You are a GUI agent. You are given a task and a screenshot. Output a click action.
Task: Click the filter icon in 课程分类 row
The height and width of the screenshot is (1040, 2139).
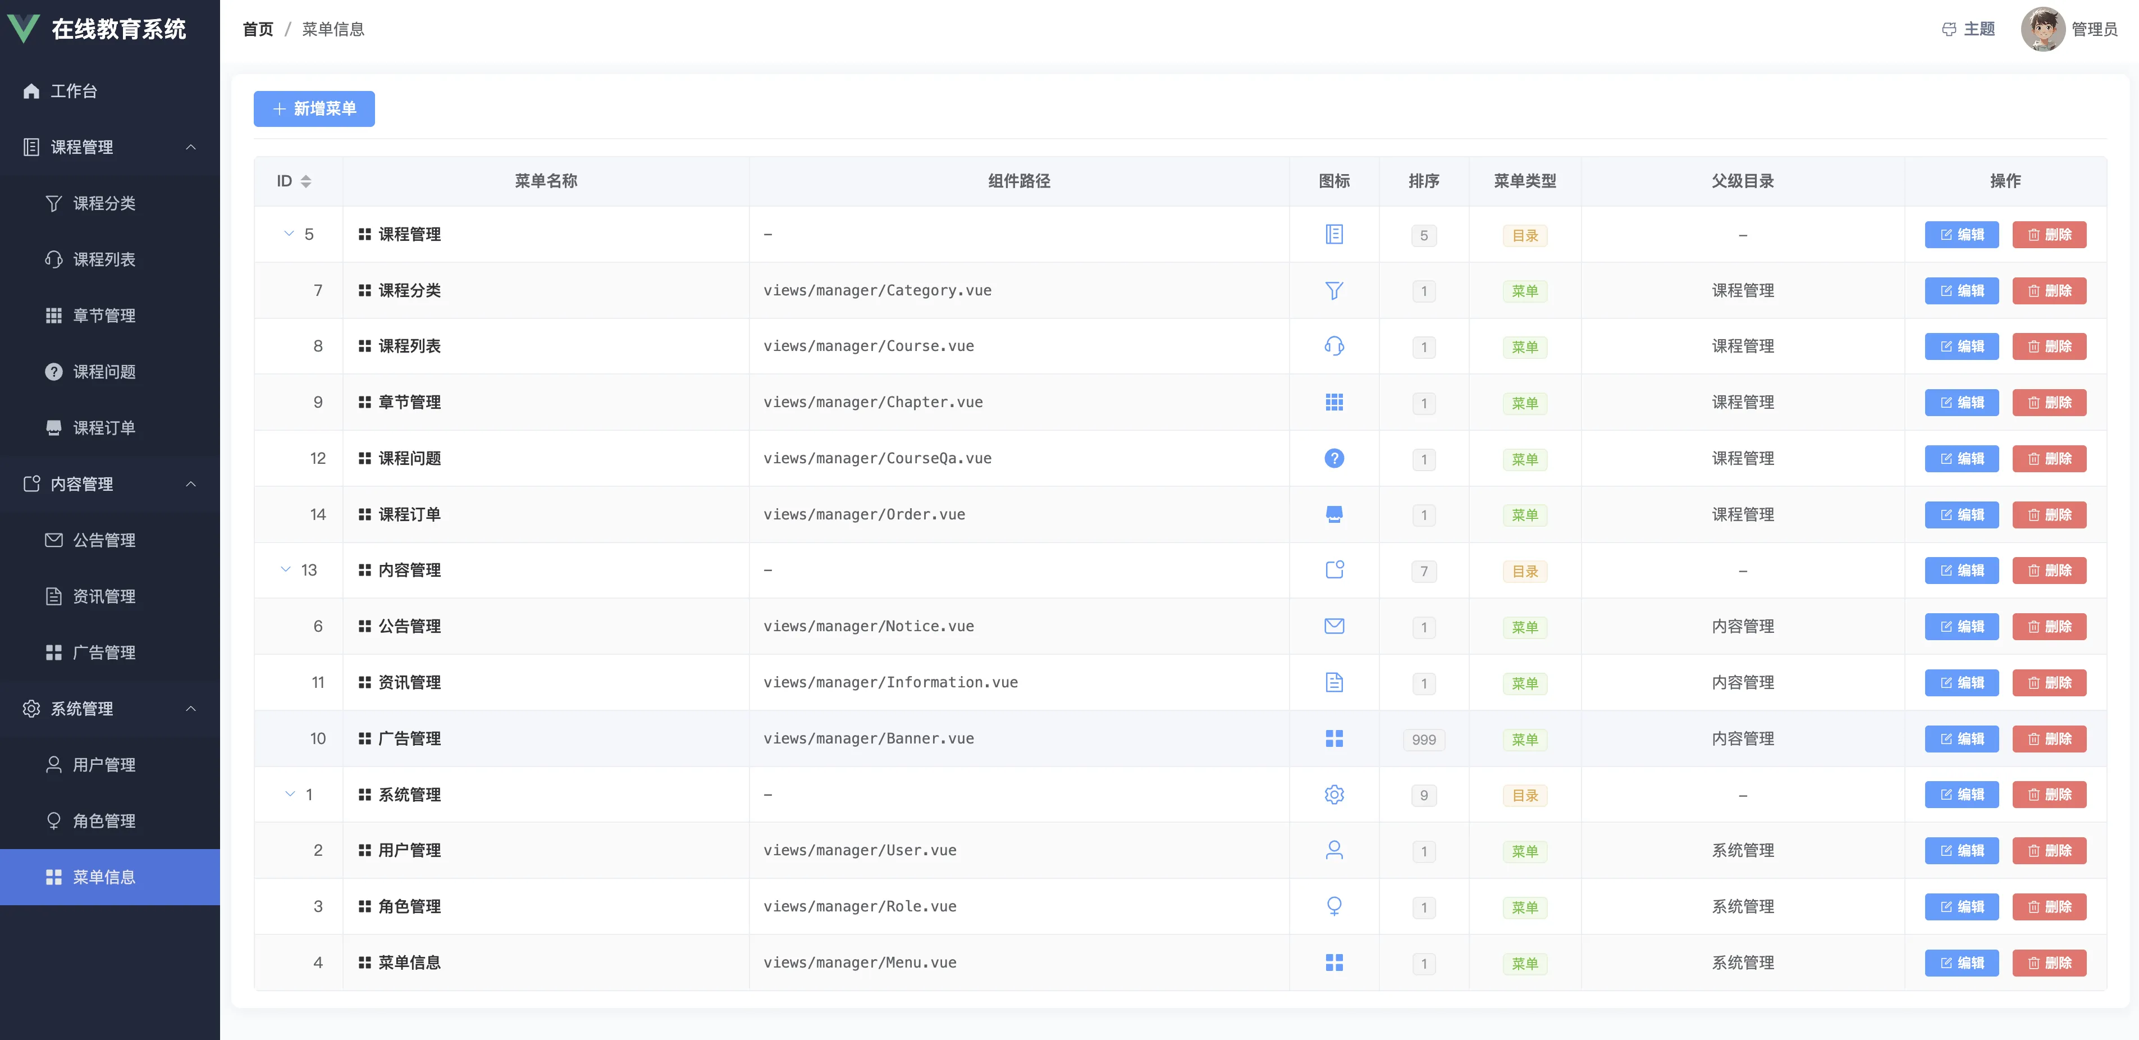point(1333,291)
